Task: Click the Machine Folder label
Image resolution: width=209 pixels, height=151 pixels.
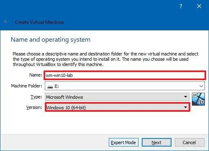Action: coord(26,86)
